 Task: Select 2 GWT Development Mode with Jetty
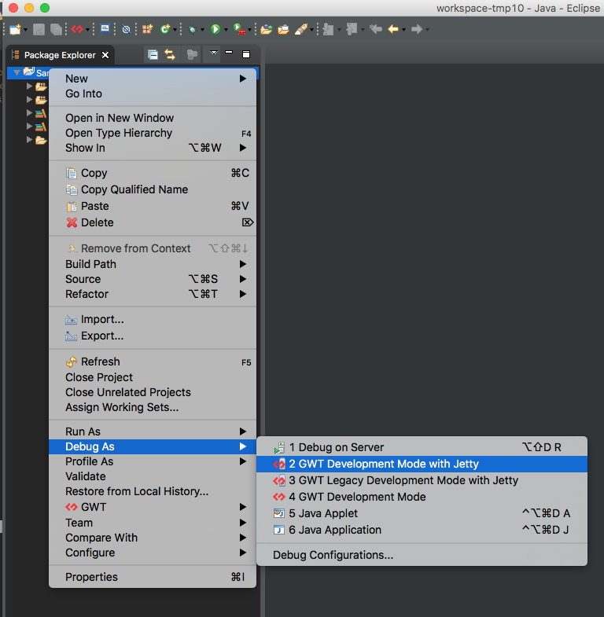422,464
